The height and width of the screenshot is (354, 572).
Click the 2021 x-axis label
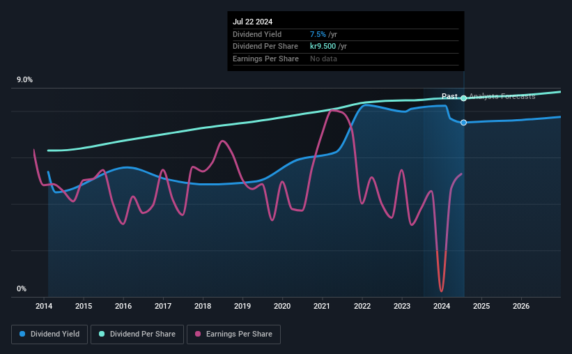[322, 306]
